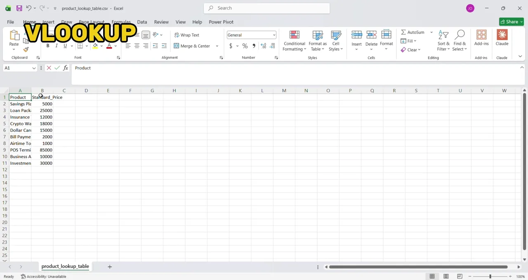This screenshot has height=280, width=528.
Task: Add a new sheet with plus icon
Action: 110,267
